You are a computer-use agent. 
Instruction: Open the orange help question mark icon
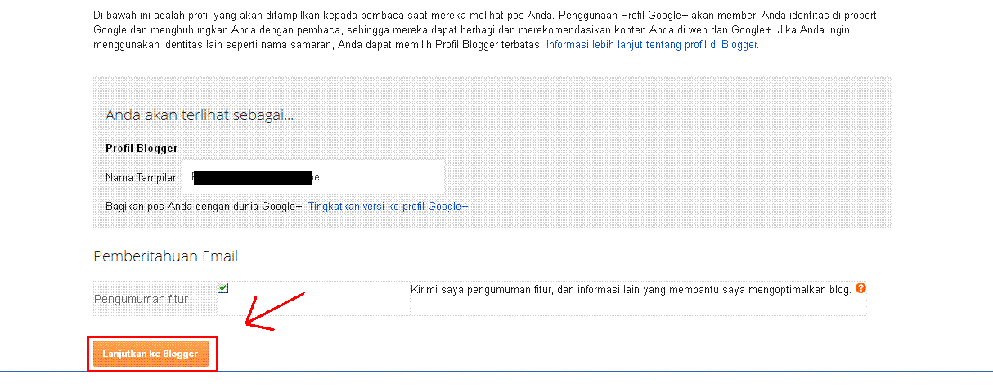(x=860, y=288)
